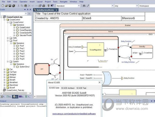
Task: Close the StateMachineModes tab
Action: [56, 10]
